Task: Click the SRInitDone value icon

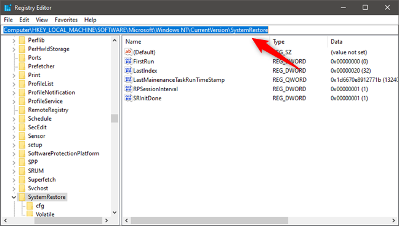Action: (128, 98)
